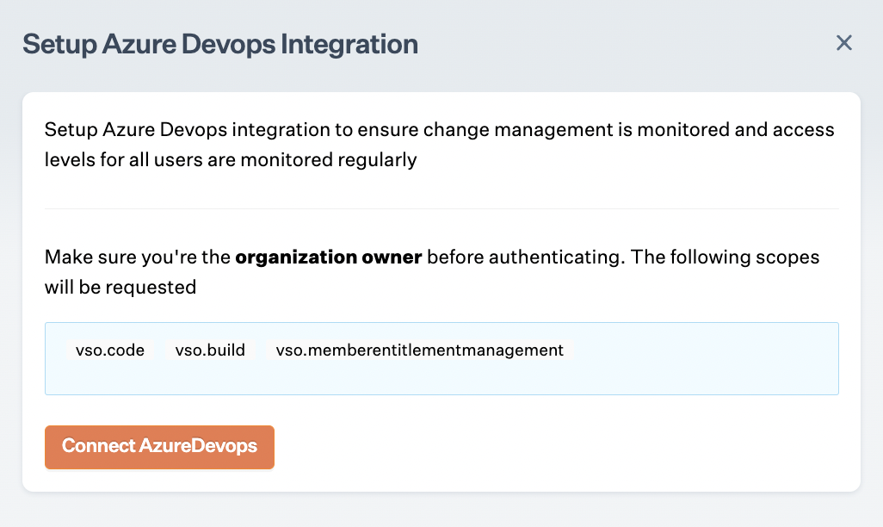Click the Connect AzureDevops button
The height and width of the screenshot is (527, 883).
[159, 447]
